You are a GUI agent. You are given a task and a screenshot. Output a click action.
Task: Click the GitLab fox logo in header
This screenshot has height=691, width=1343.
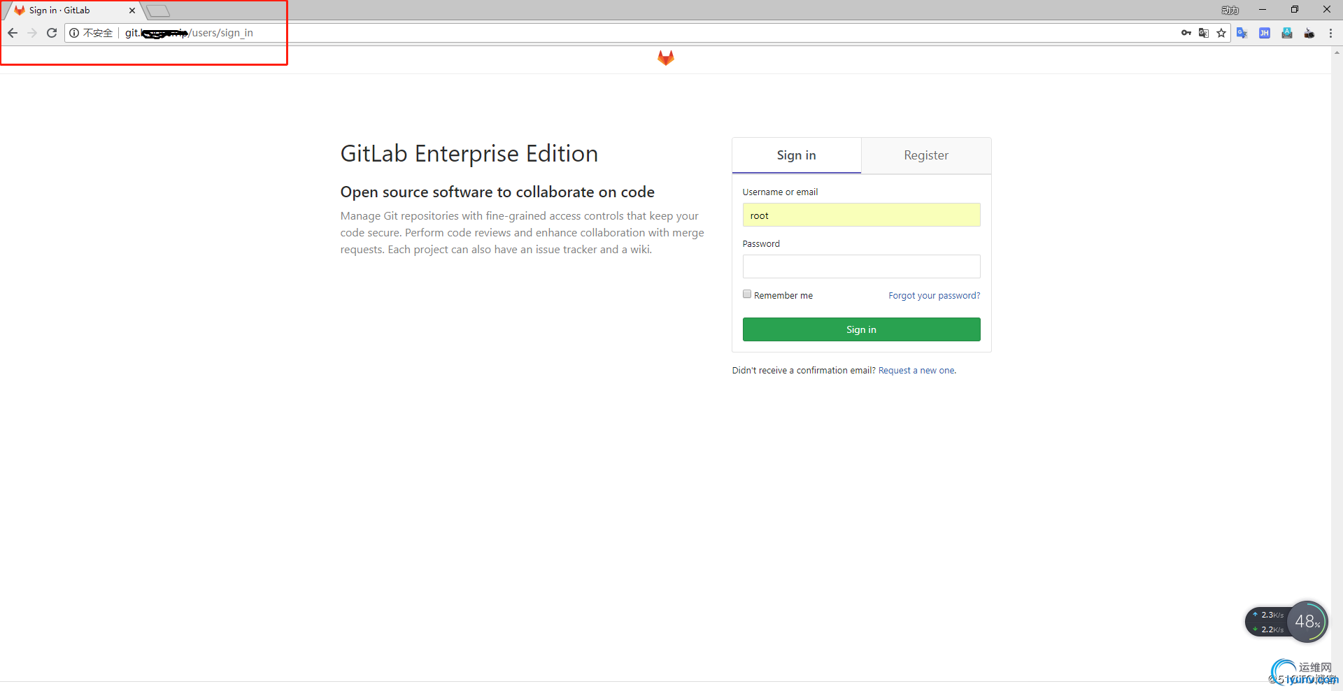666,58
